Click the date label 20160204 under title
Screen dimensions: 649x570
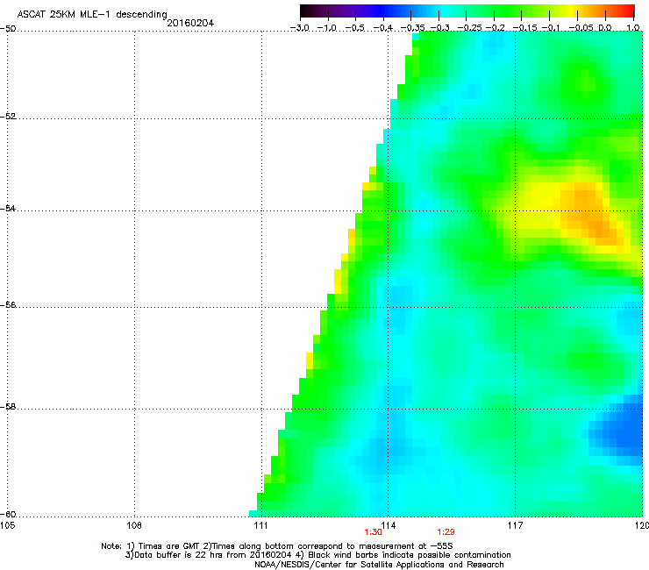[x=190, y=23]
